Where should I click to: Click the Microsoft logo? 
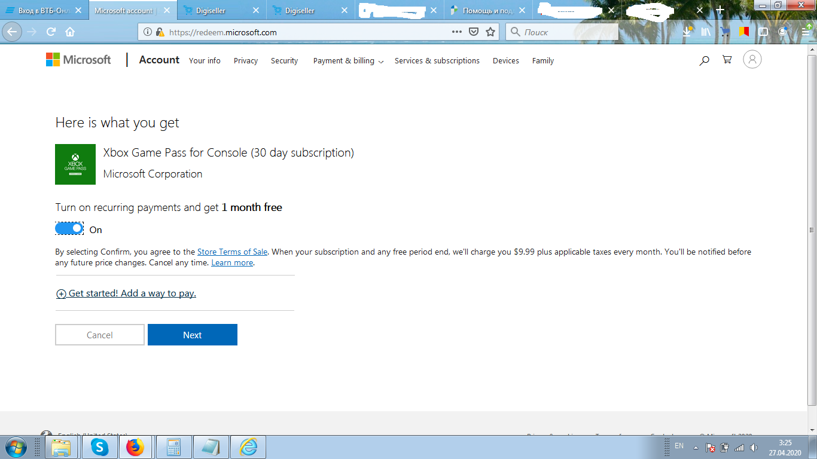tap(78, 60)
